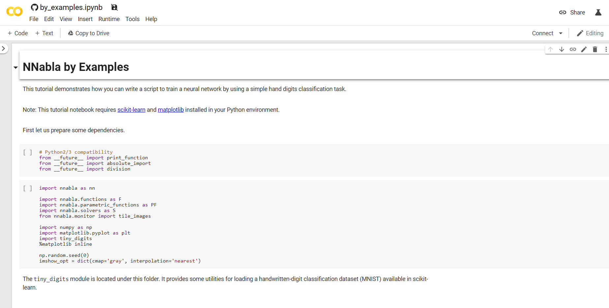The image size is (609, 308).
Task: Run the Python2/3 compatibility code cell
Action: [x=28, y=152]
